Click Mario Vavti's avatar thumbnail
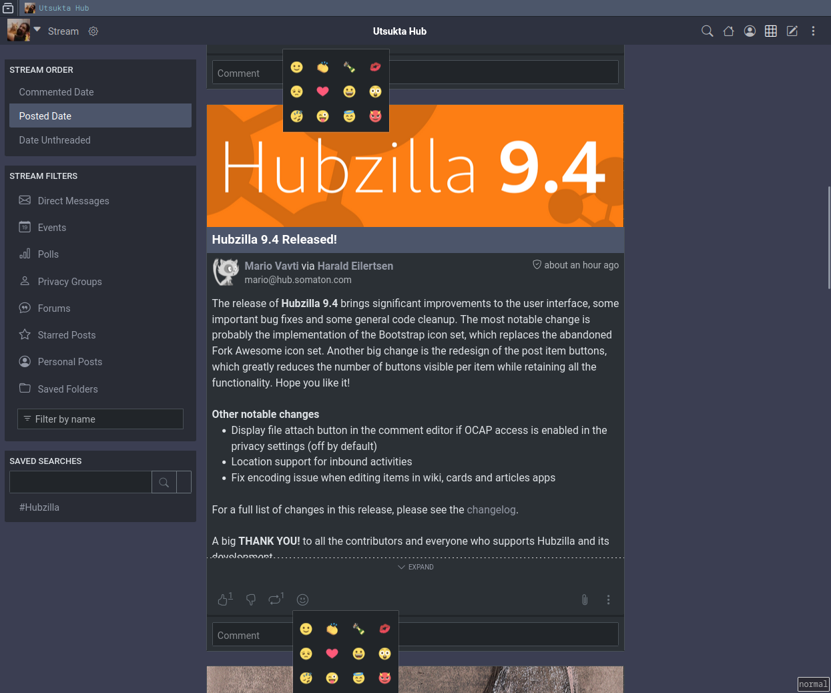Screen dimensions: 831x693 [226, 272]
